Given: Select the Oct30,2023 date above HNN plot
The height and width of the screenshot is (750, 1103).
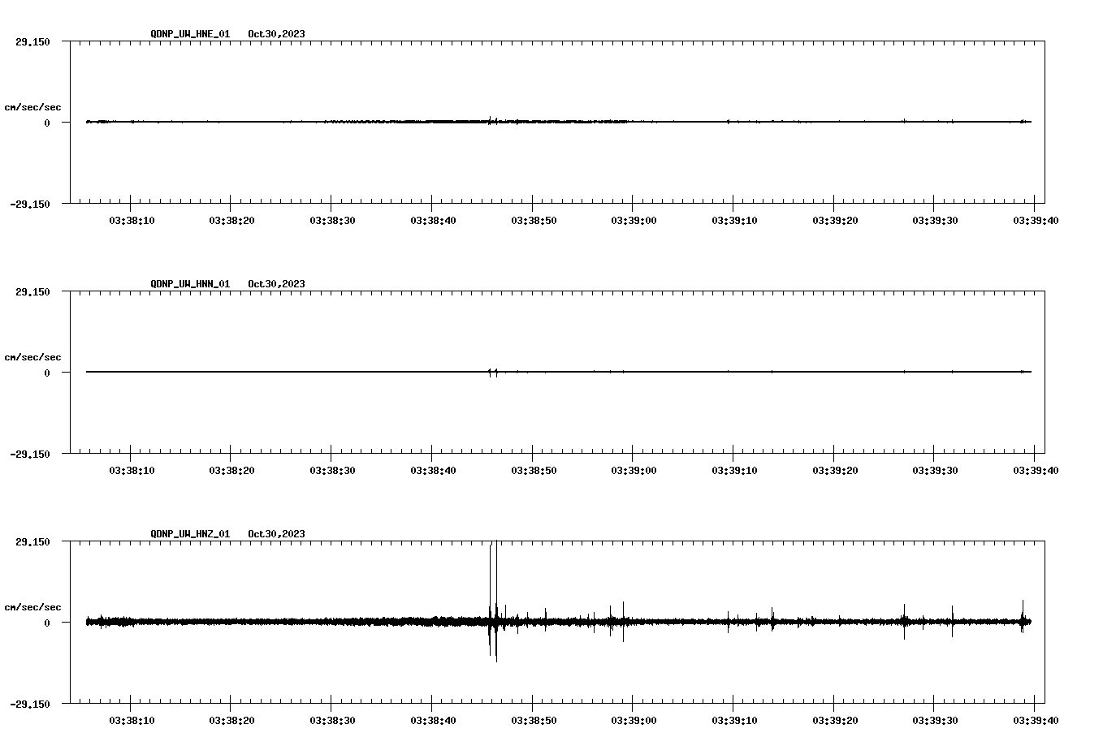Looking at the screenshot, I should click(x=276, y=284).
